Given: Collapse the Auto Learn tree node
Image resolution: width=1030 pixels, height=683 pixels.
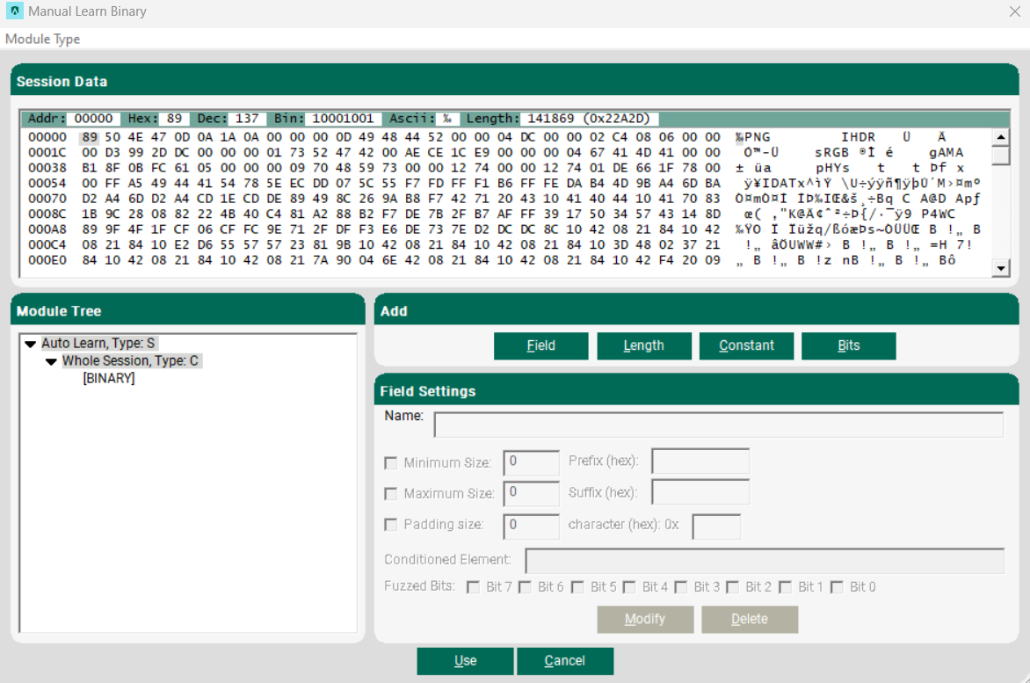Looking at the screenshot, I should click(x=30, y=344).
